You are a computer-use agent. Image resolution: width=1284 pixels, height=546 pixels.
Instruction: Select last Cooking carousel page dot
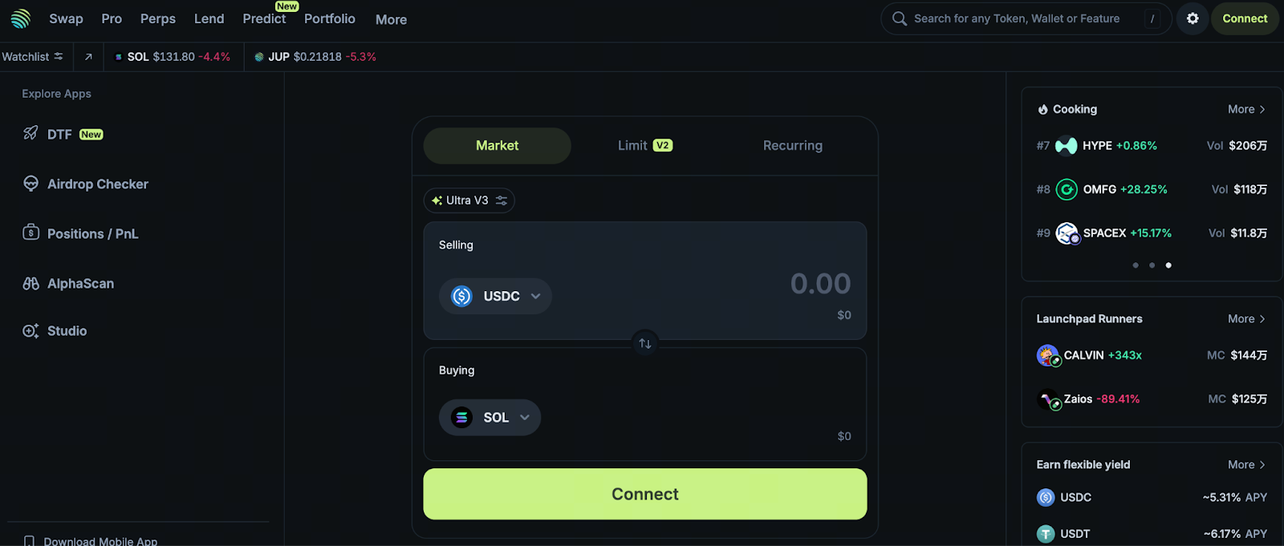[x=1168, y=265]
